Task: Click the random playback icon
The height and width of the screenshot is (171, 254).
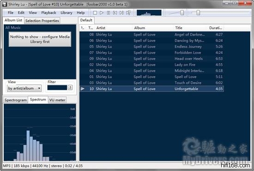Action: click(x=128, y=13)
